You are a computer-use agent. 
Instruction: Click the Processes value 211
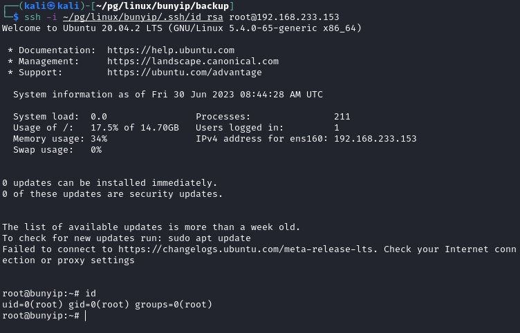tap(342, 117)
